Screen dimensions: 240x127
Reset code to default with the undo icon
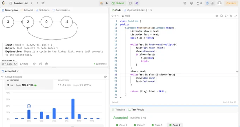point(231,16)
